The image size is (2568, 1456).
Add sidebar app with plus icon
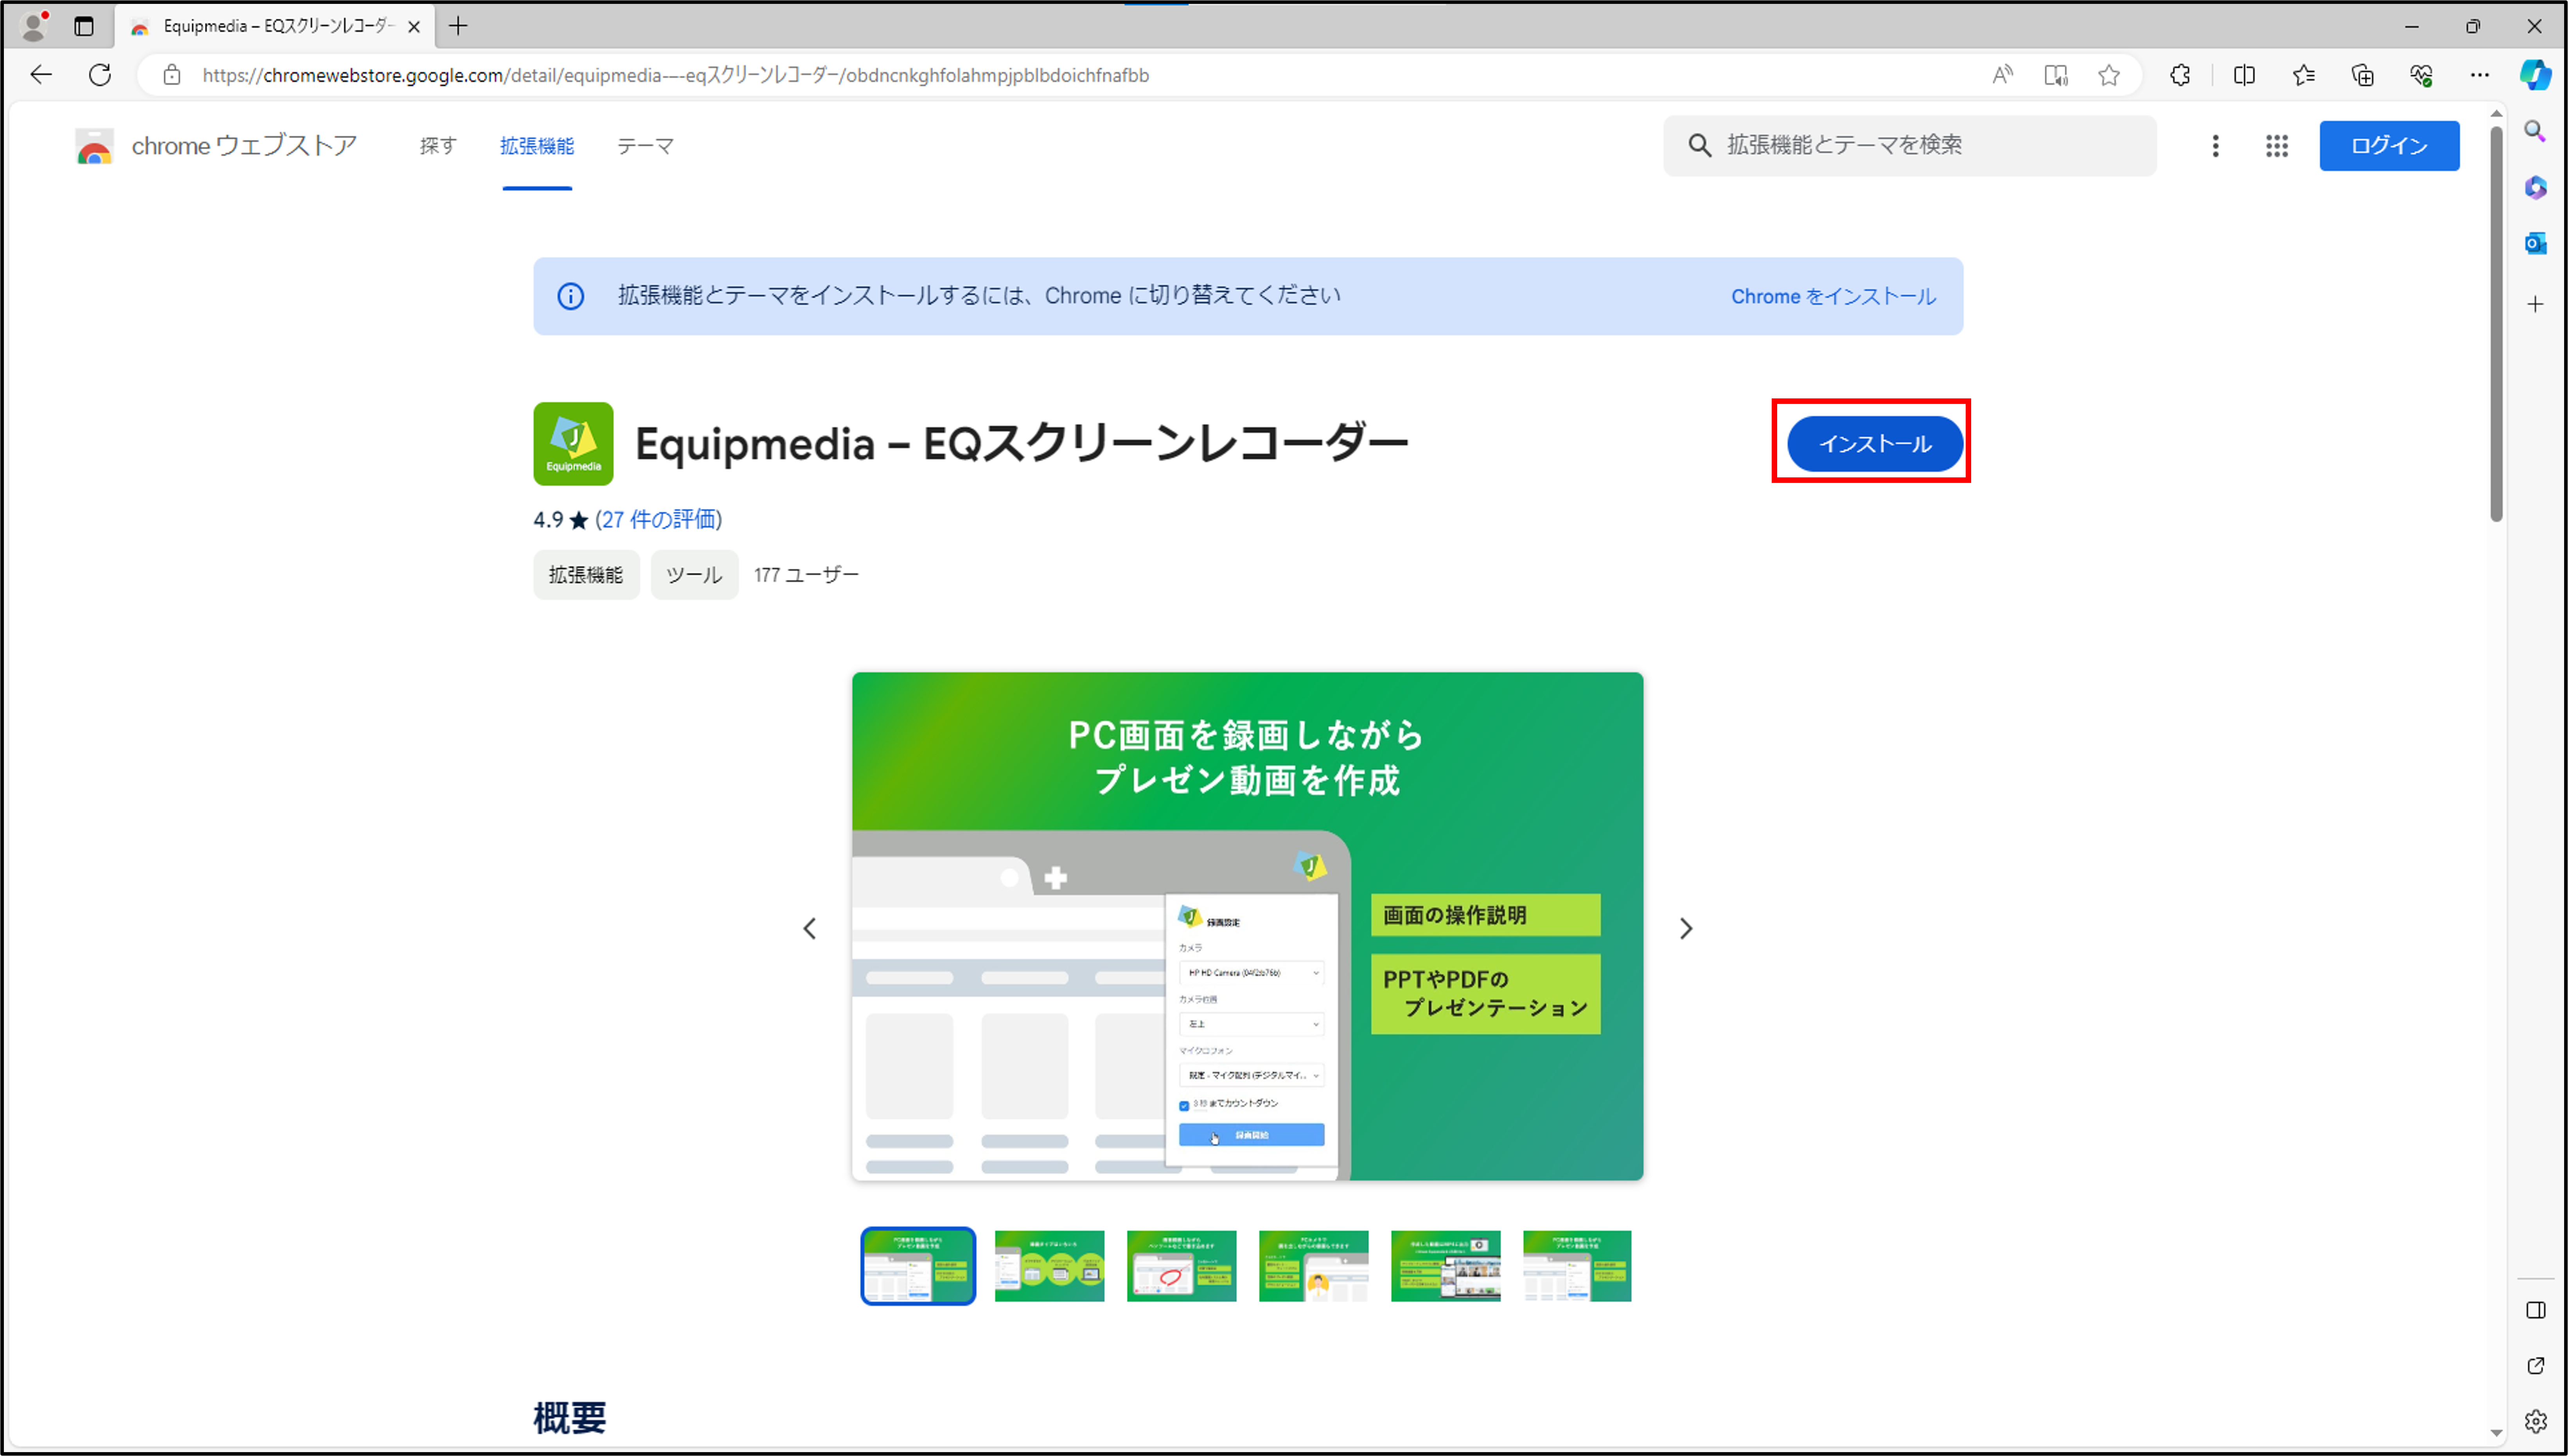[2535, 304]
